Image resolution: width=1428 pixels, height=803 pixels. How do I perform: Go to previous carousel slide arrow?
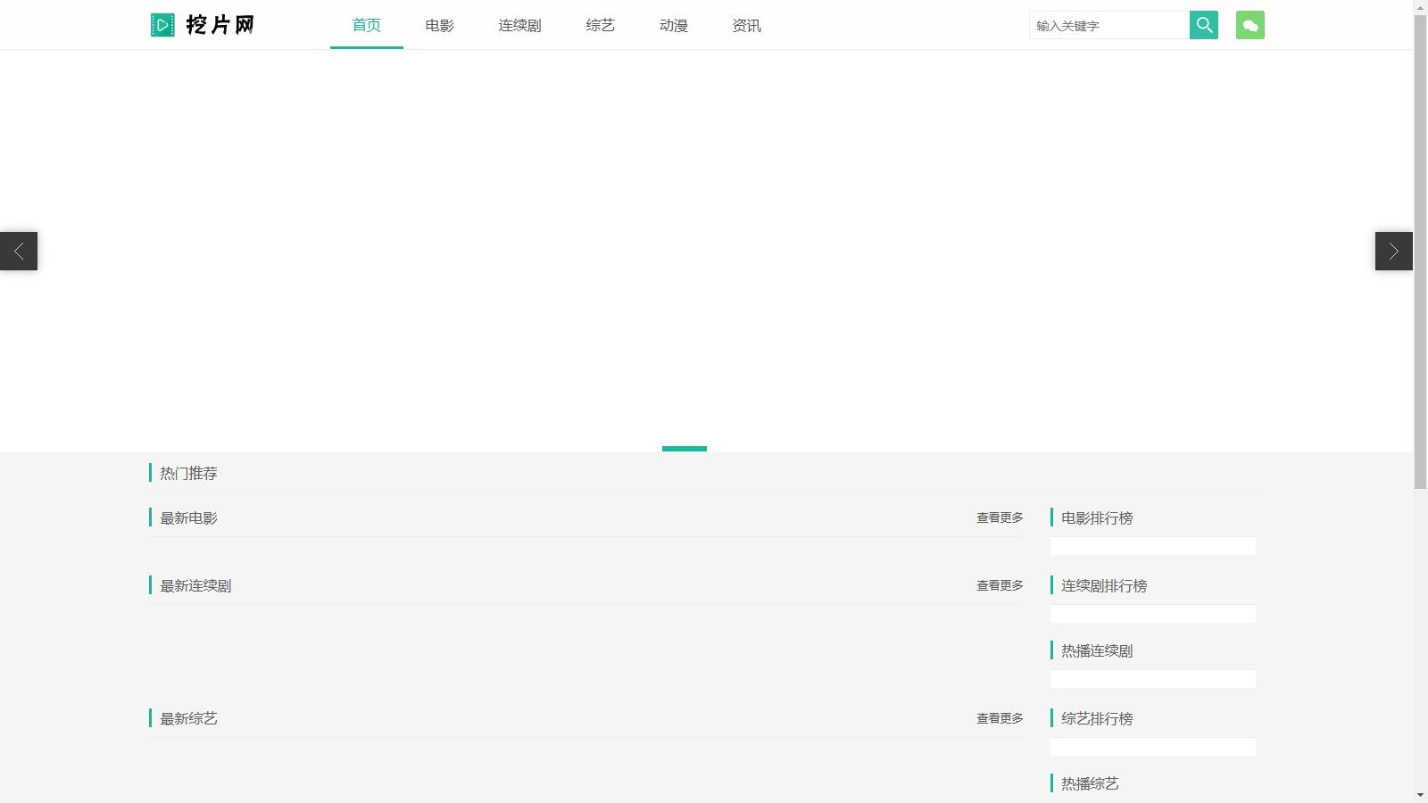click(19, 251)
